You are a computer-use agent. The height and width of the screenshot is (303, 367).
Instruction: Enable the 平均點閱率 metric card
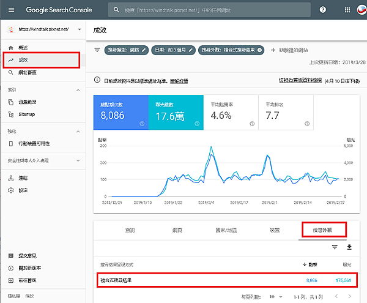pos(229,113)
